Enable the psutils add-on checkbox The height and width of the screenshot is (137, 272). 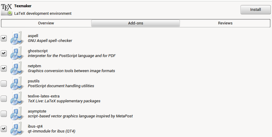tap(4, 84)
